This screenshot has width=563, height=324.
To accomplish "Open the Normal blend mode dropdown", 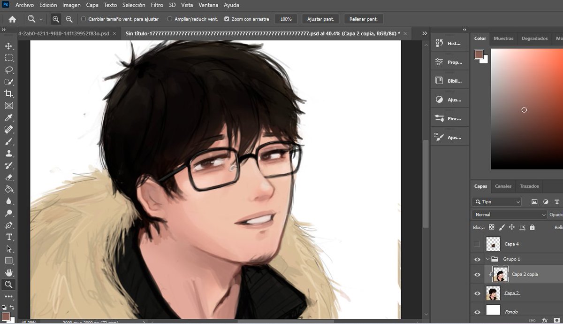I will pyautogui.click(x=510, y=215).
